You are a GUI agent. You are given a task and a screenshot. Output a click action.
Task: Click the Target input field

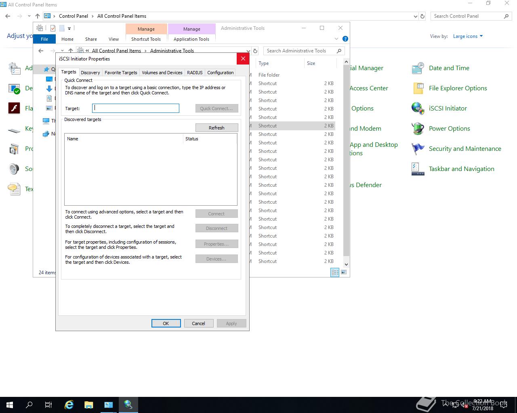pos(136,108)
